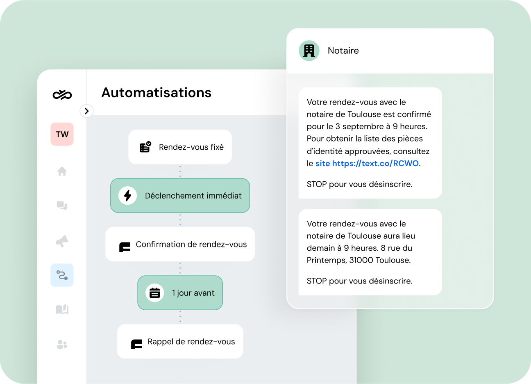Open the chat conversations sidebar icon
This screenshot has width=531, height=384.
(x=62, y=206)
